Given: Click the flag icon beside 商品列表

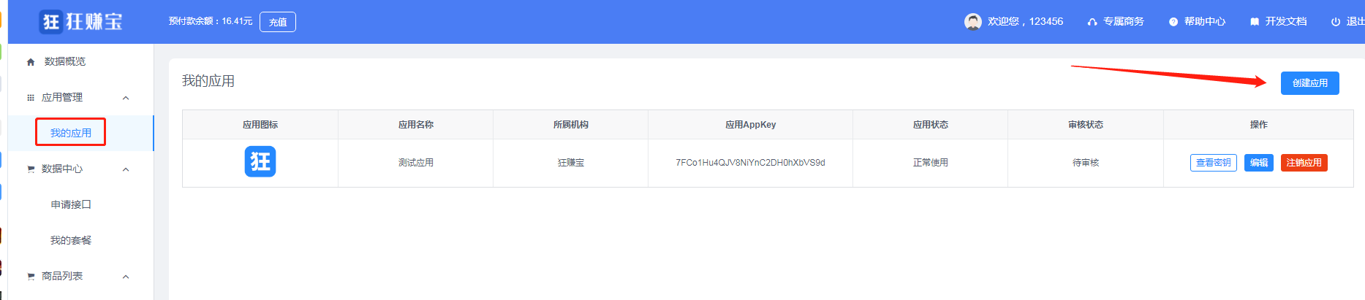Looking at the screenshot, I should tap(31, 277).
